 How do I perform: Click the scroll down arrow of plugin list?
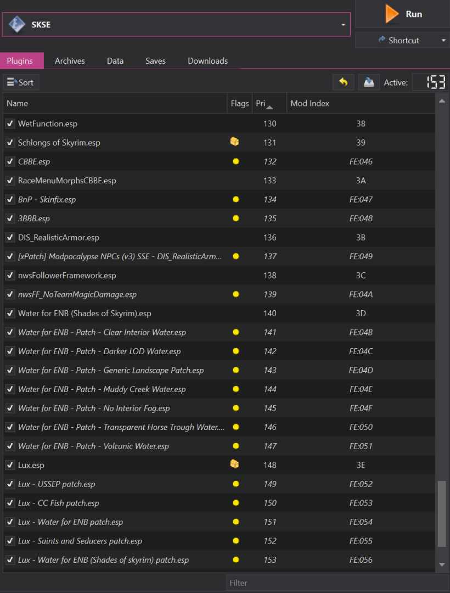pyautogui.click(x=442, y=564)
